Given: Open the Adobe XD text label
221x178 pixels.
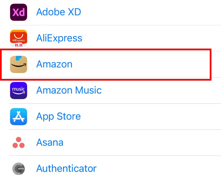Looking at the screenshot, I should [58, 12].
